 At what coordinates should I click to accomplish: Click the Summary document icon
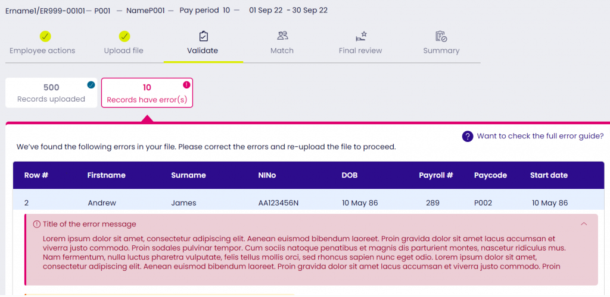[441, 36]
